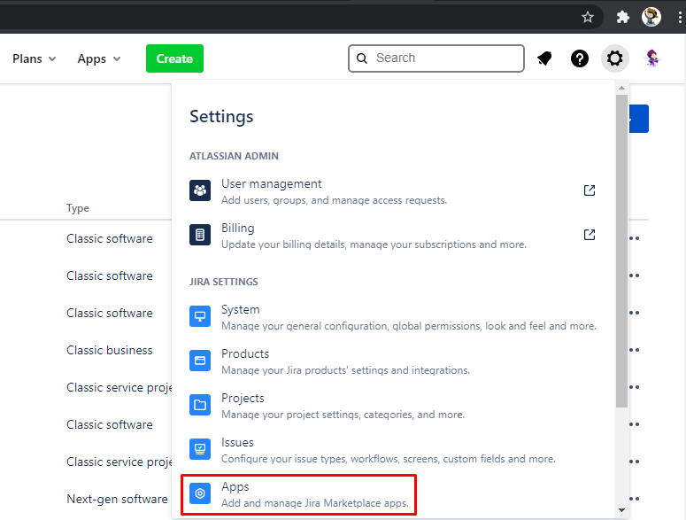The width and height of the screenshot is (686, 520).
Task: Open System in Jira settings
Action: point(392,317)
